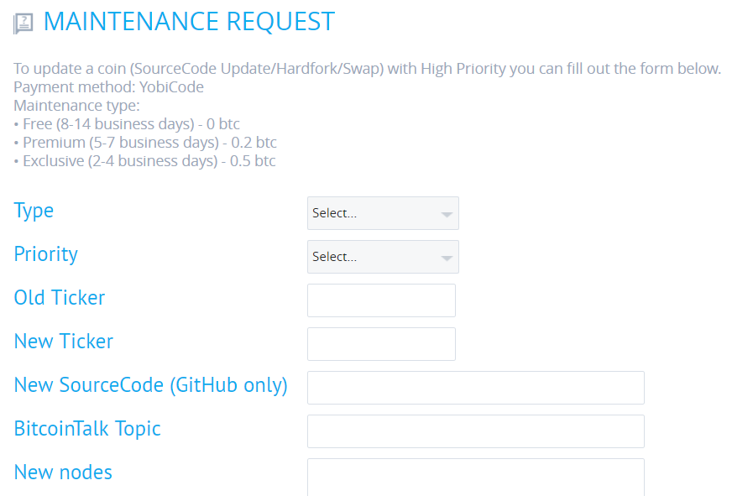Click the New Ticker label

(64, 342)
